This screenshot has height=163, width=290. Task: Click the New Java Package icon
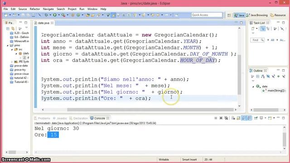pos(72,15)
